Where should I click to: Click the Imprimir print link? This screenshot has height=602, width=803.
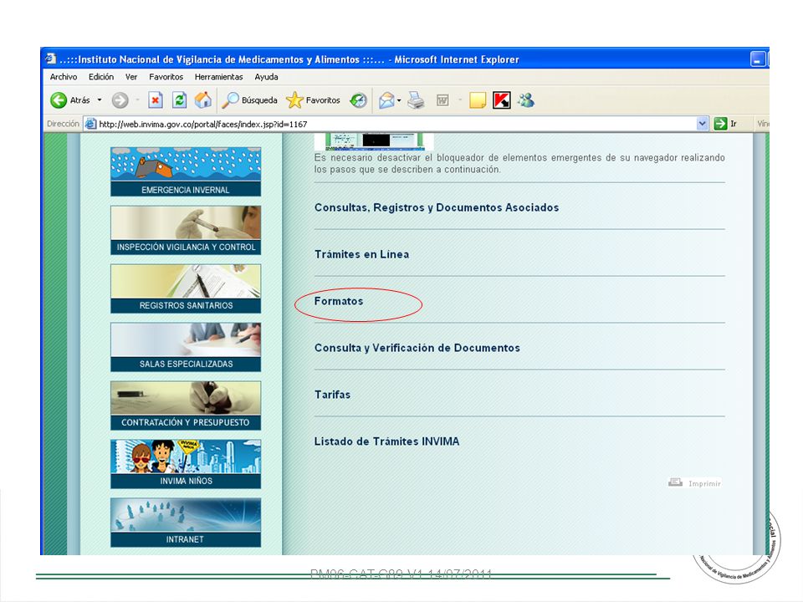point(695,482)
